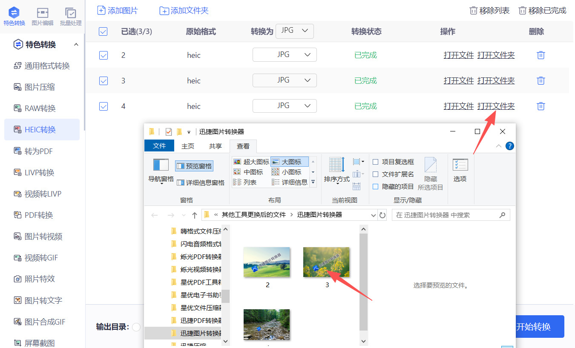The width and height of the screenshot is (575, 348).
Task: Uncheck the checkbox for file 3
Action: 103,81
